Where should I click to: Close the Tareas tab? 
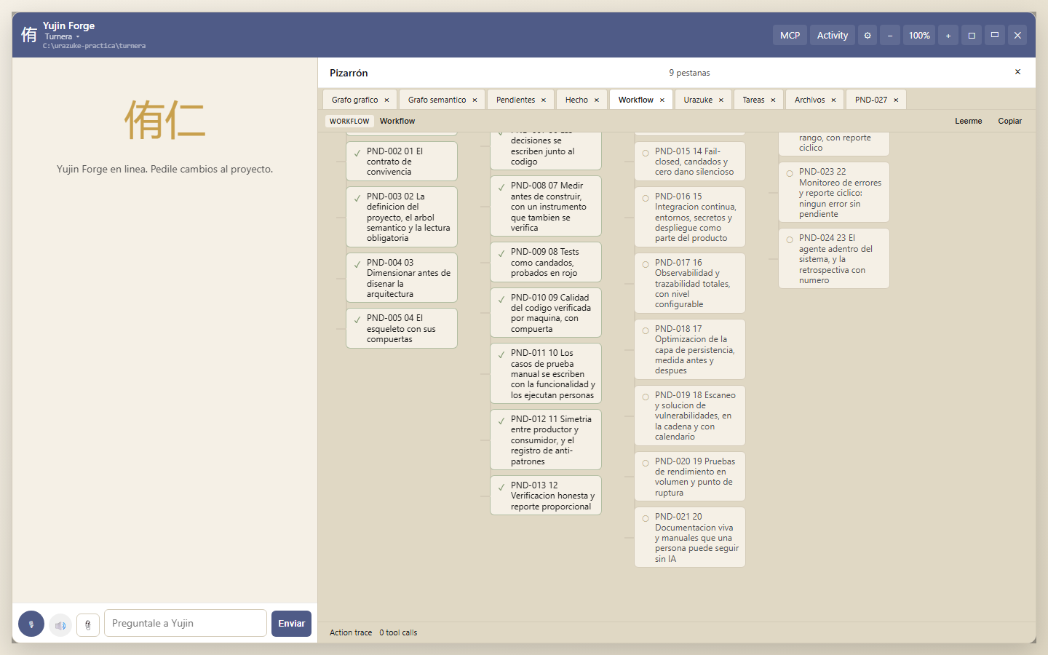coord(773,100)
